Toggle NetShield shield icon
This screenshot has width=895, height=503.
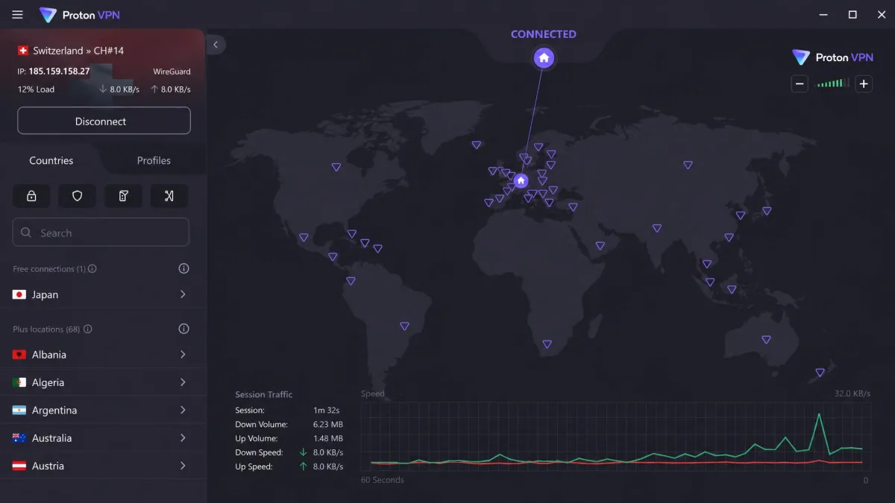pos(78,196)
